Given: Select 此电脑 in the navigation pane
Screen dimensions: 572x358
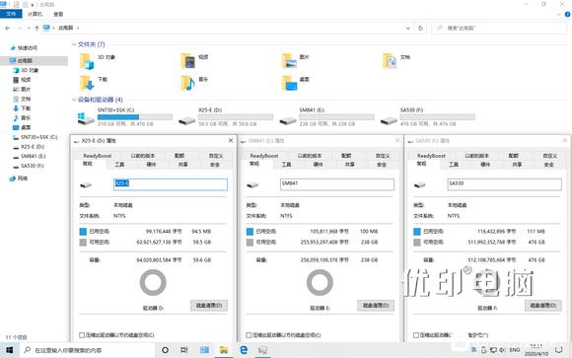Looking at the screenshot, I should (x=34, y=60).
